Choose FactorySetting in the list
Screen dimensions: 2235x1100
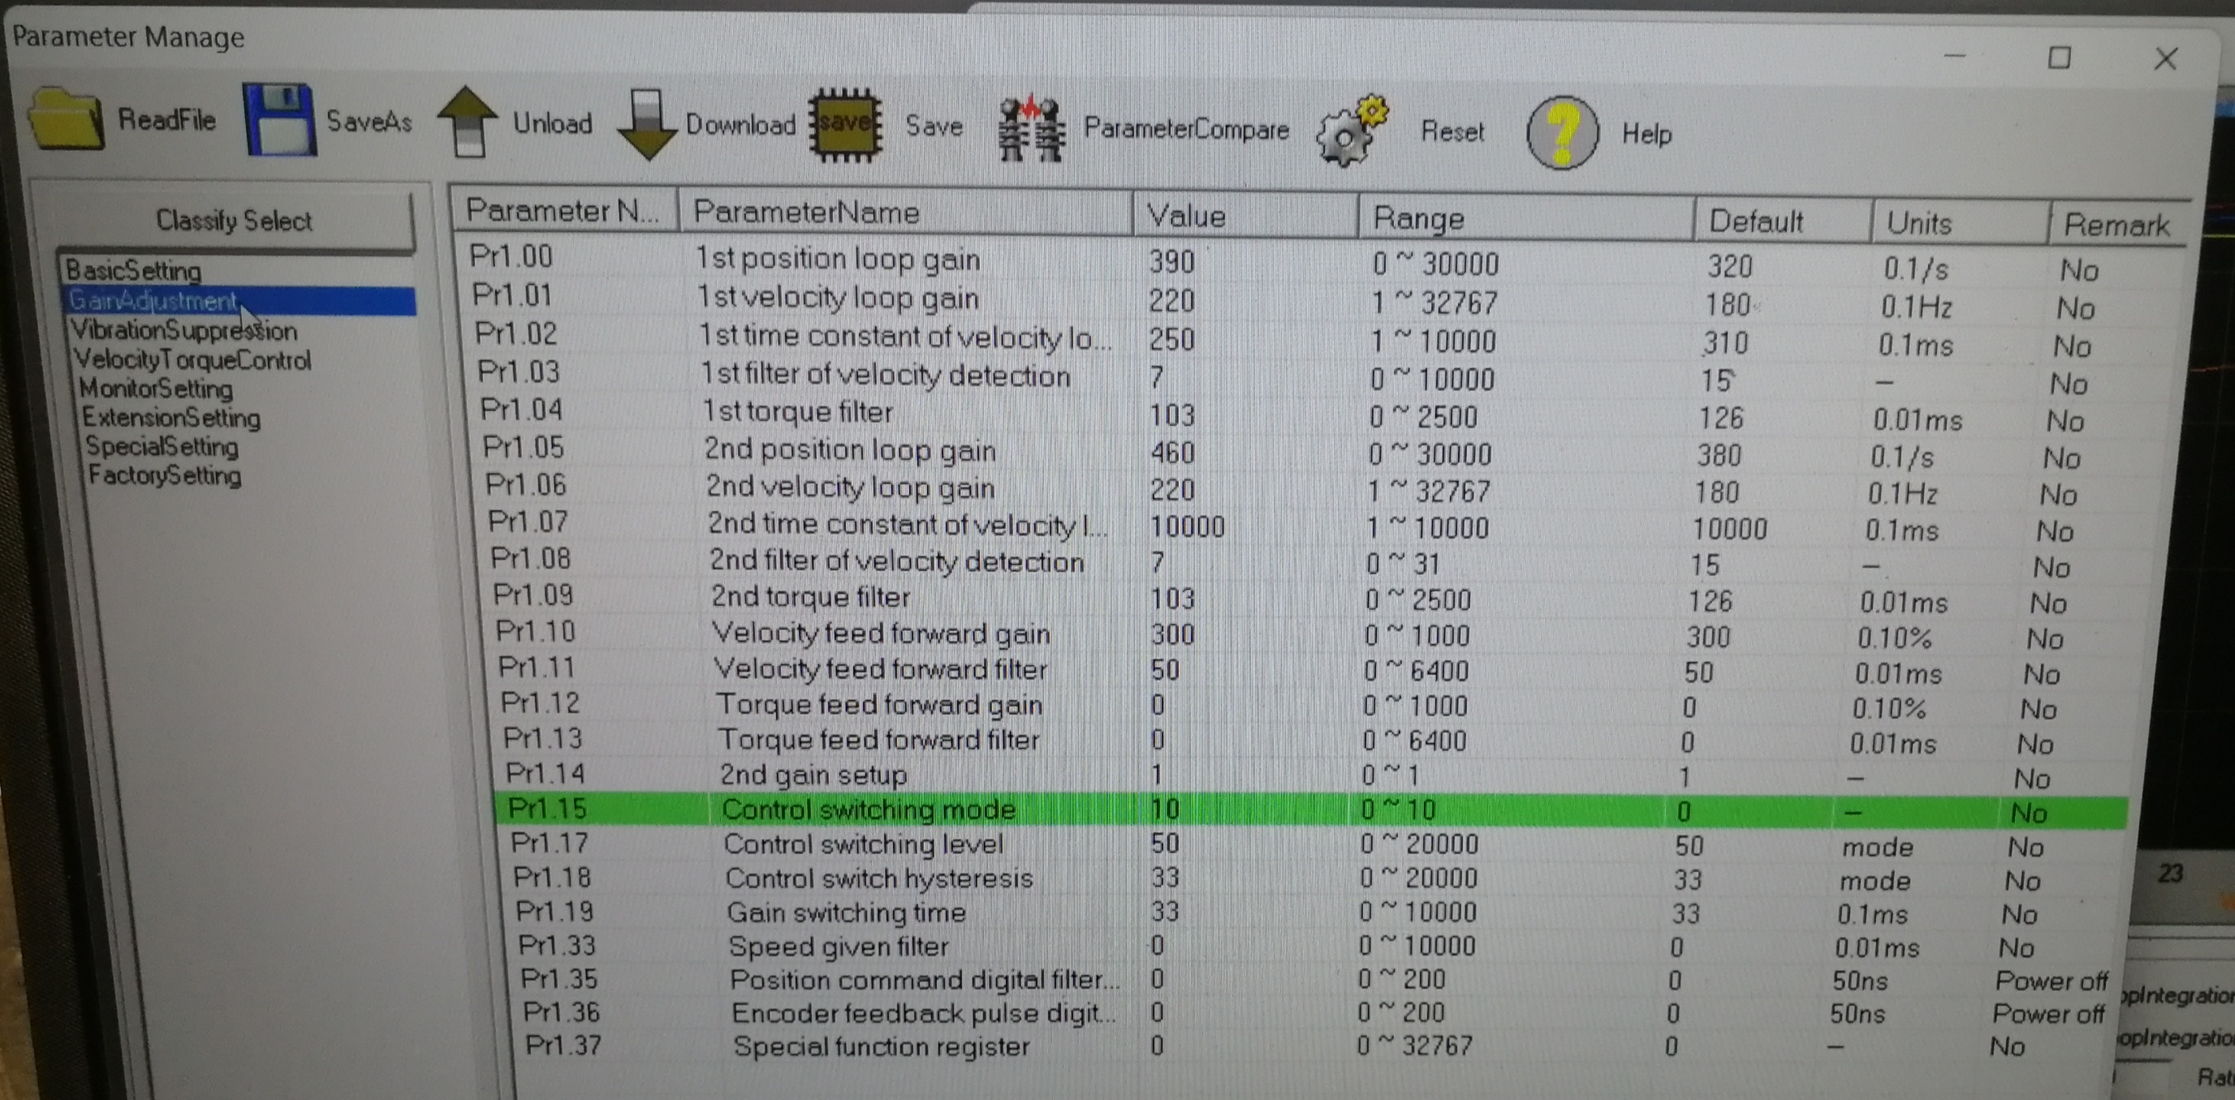(x=165, y=475)
